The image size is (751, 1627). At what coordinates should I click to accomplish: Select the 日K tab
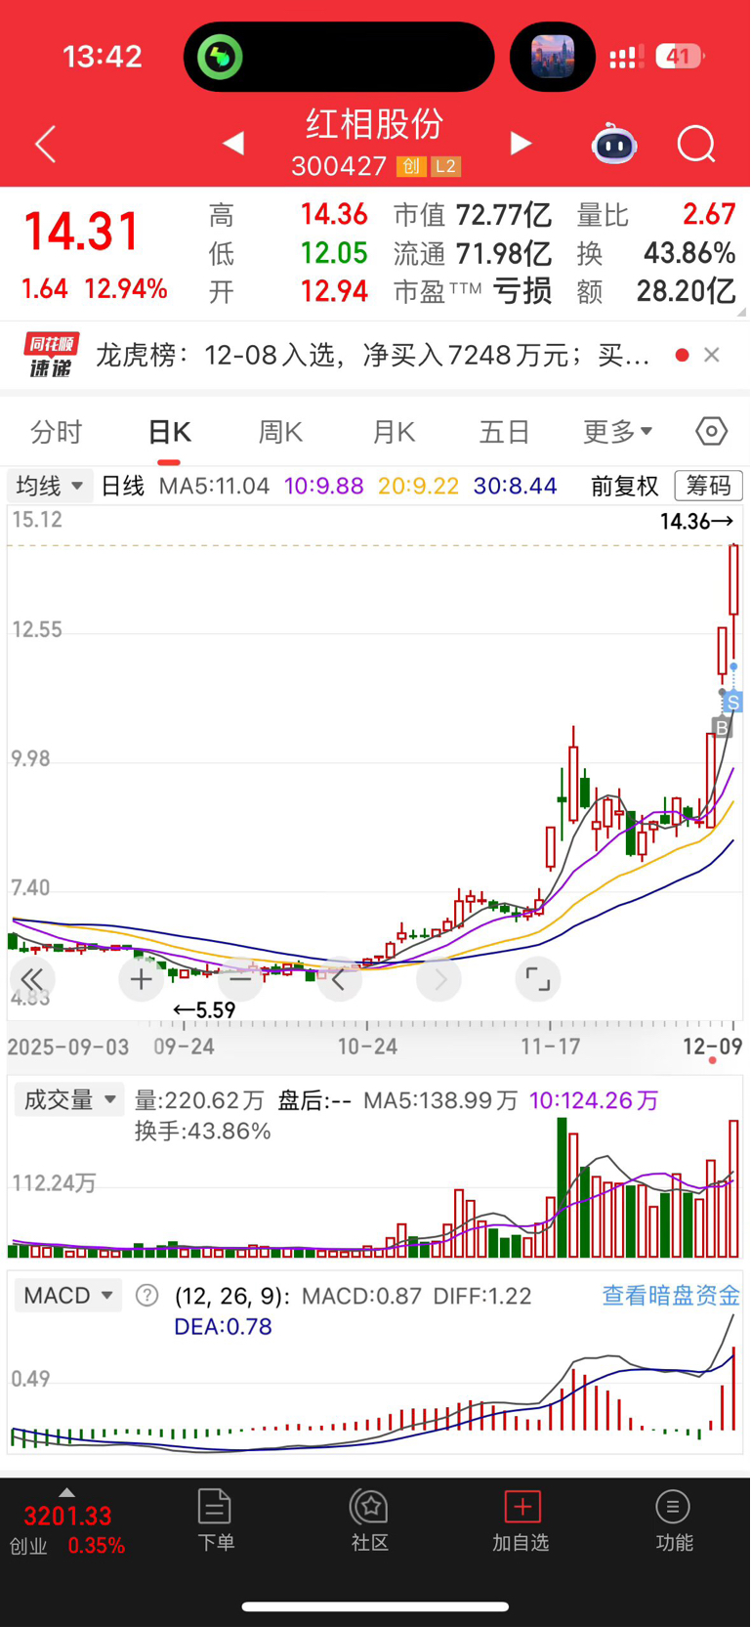coord(169,432)
